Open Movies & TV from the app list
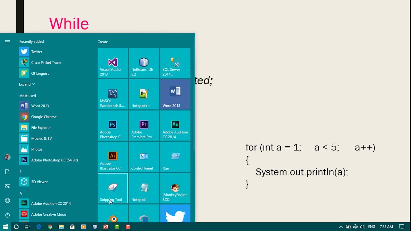 coord(55,139)
